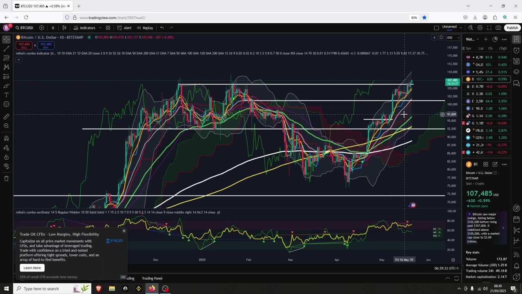Viewport: 522px width, 294px height.
Task: Open the BTCUSD symbol search
Action: click(24, 28)
